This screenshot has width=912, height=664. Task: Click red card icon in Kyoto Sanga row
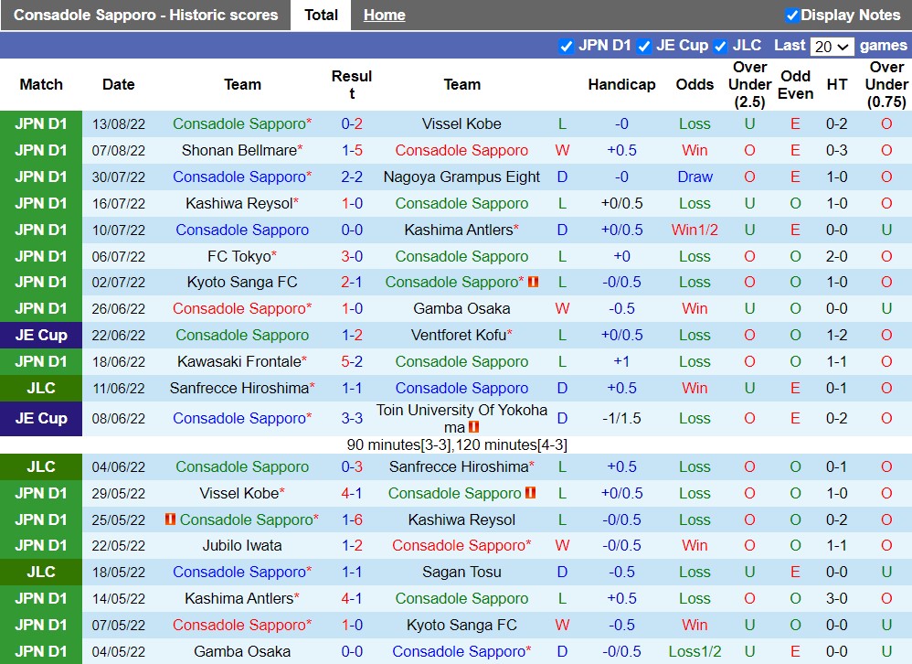[533, 283]
